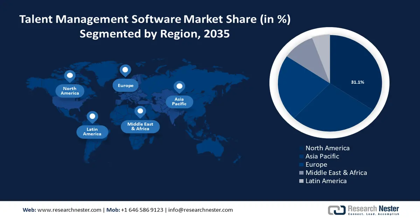Click the Latin America label bubble on map

click(92, 131)
